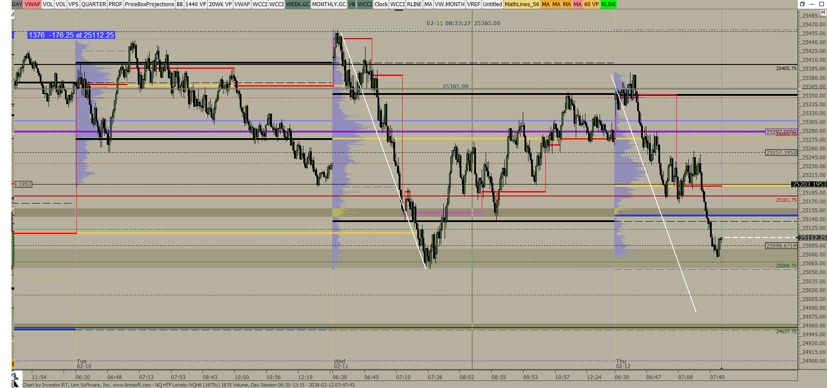Open the DAY period selector
Image resolution: width=827 pixels, height=388 pixels.
(17, 4)
